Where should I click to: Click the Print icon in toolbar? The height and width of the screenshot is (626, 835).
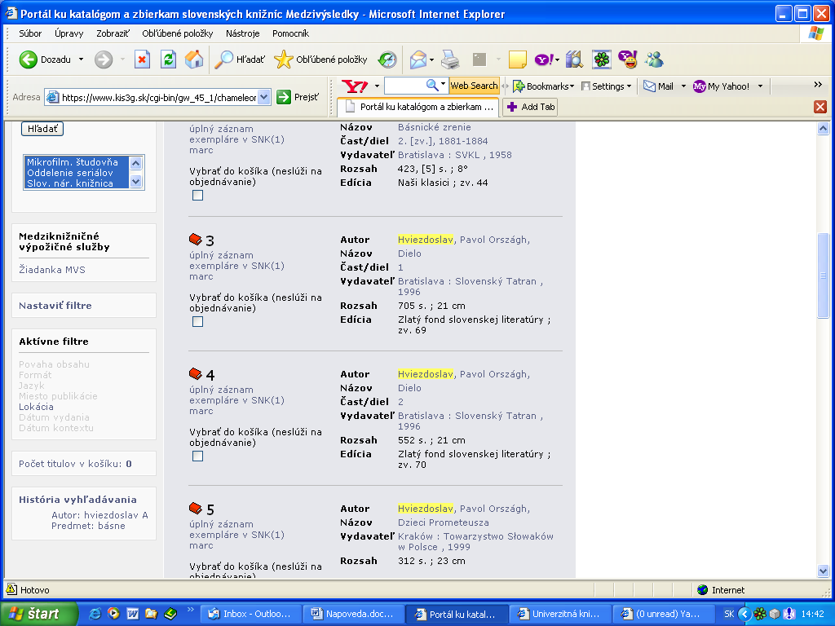pos(450,60)
